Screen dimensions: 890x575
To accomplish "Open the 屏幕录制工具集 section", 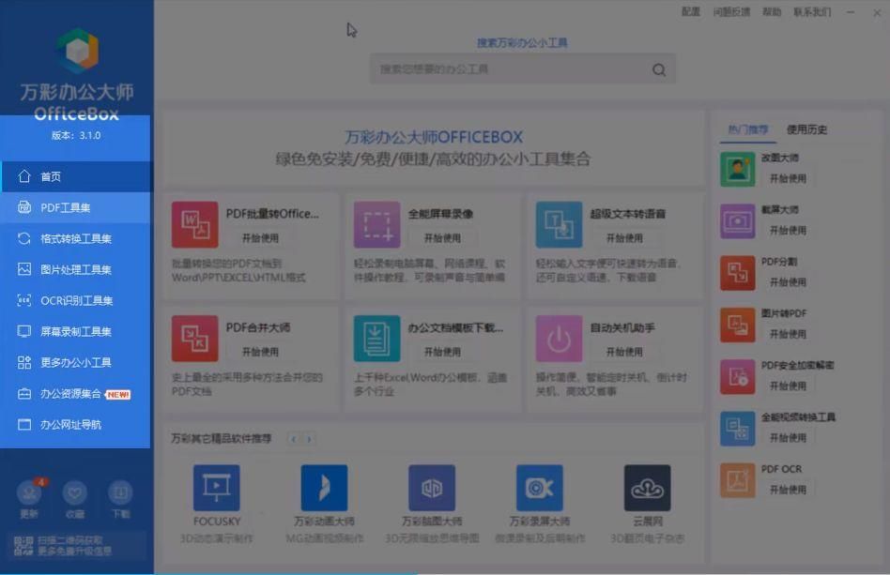I will (x=77, y=331).
